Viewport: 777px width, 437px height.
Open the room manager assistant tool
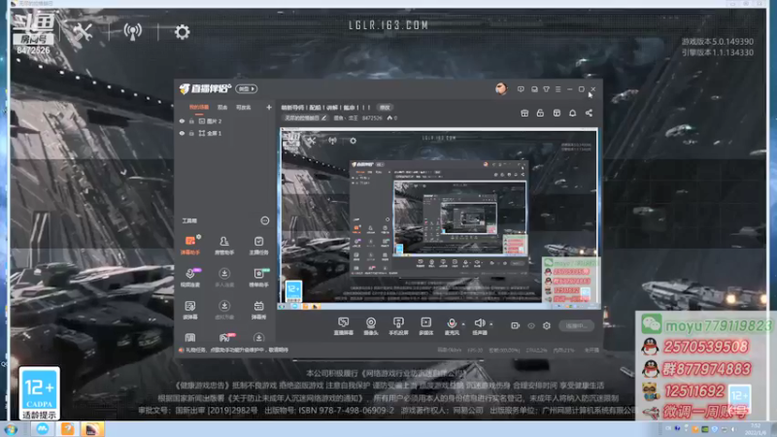(x=224, y=245)
